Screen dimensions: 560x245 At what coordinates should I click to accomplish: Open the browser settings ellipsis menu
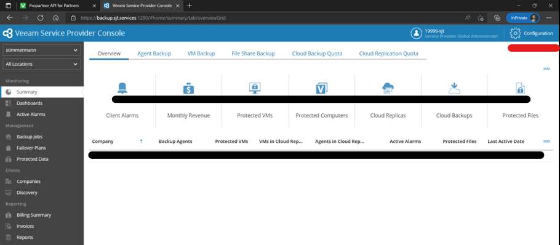pyautogui.click(x=549, y=18)
